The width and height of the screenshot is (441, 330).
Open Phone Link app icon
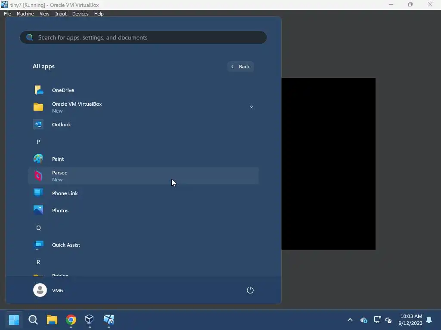(38, 193)
